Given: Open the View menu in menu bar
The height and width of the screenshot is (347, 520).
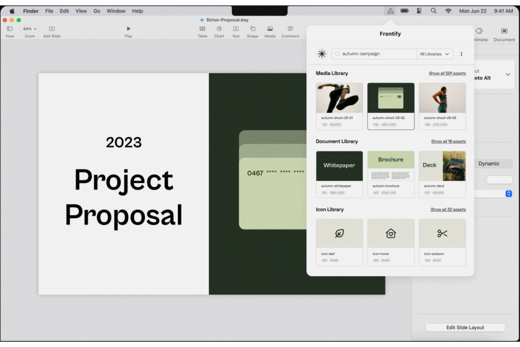Looking at the screenshot, I should point(81,11).
